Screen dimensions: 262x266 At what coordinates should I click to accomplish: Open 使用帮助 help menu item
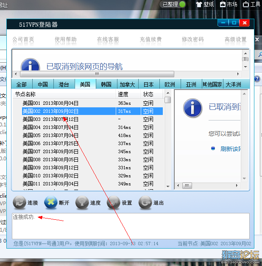coord(65,39)
